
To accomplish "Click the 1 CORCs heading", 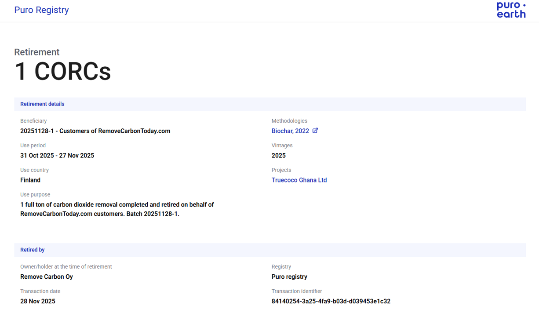I will tap(62, 71).
